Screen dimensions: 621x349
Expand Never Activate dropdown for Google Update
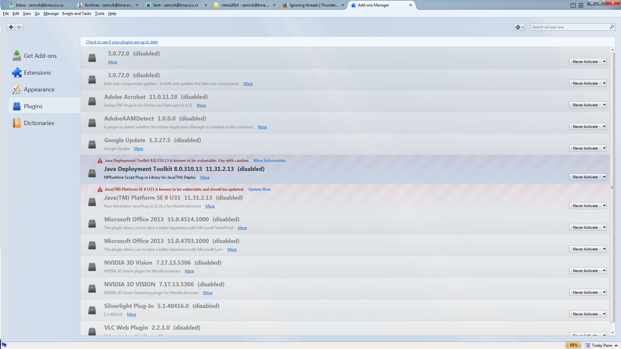(x=587, y=148)
